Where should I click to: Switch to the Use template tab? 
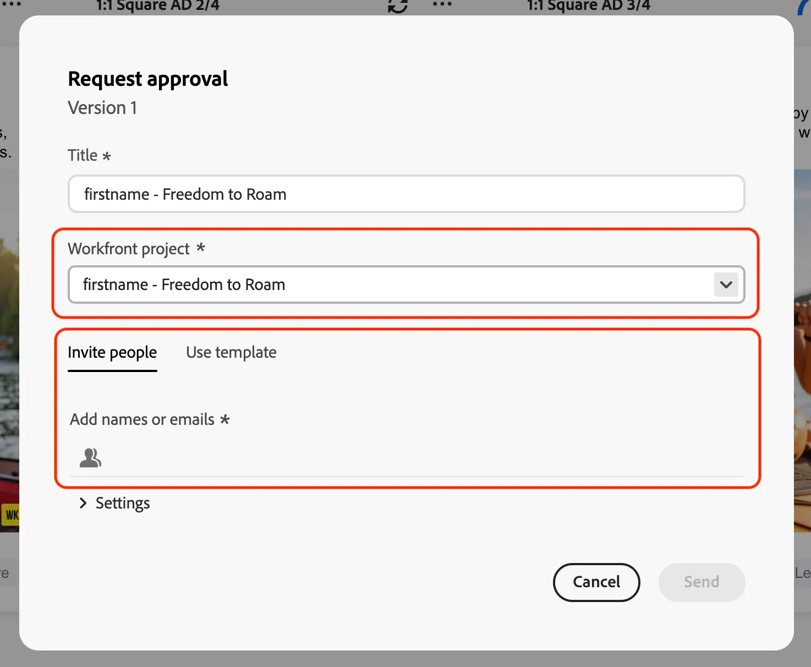click(231, 352)
